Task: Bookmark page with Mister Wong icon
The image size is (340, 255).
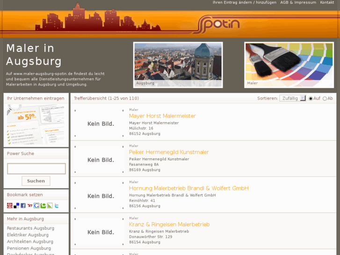Action: pyautogui.click(x=9, y=205)
